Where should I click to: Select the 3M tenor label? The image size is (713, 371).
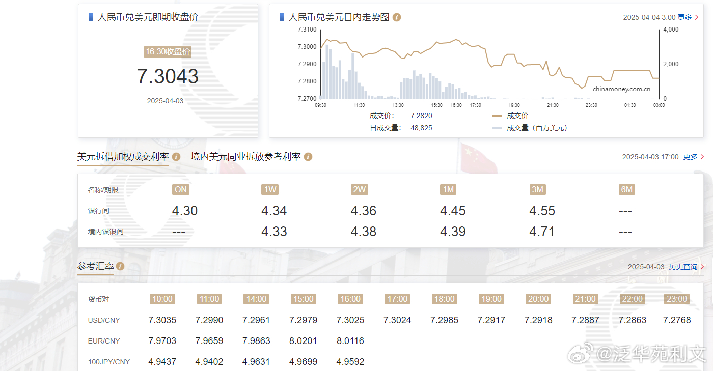(x=537, y=190)
